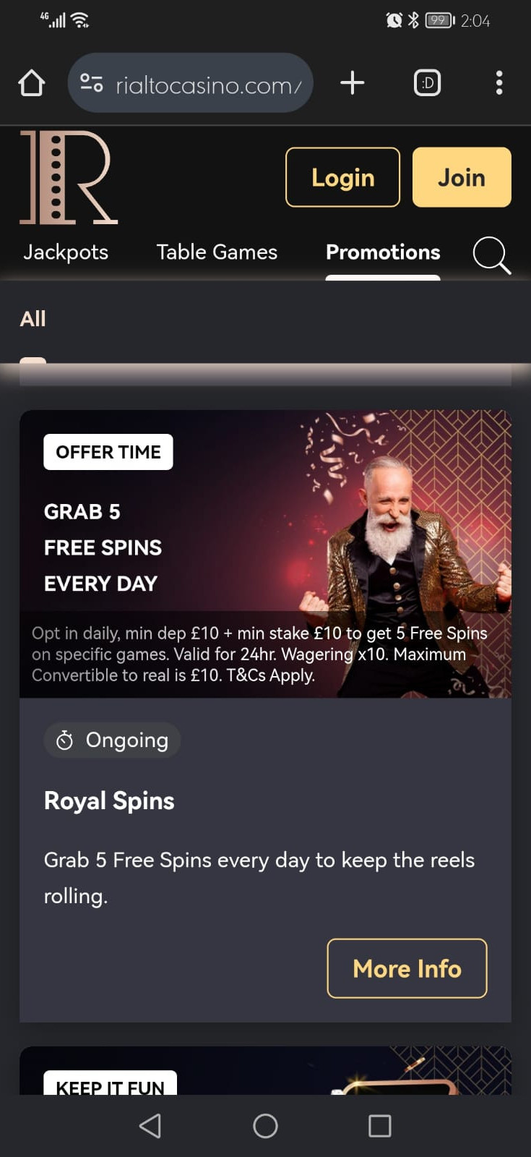Open the Grab 5 Free Spins banner
This screenshot has height=1157, width=531.
[265, 554]
